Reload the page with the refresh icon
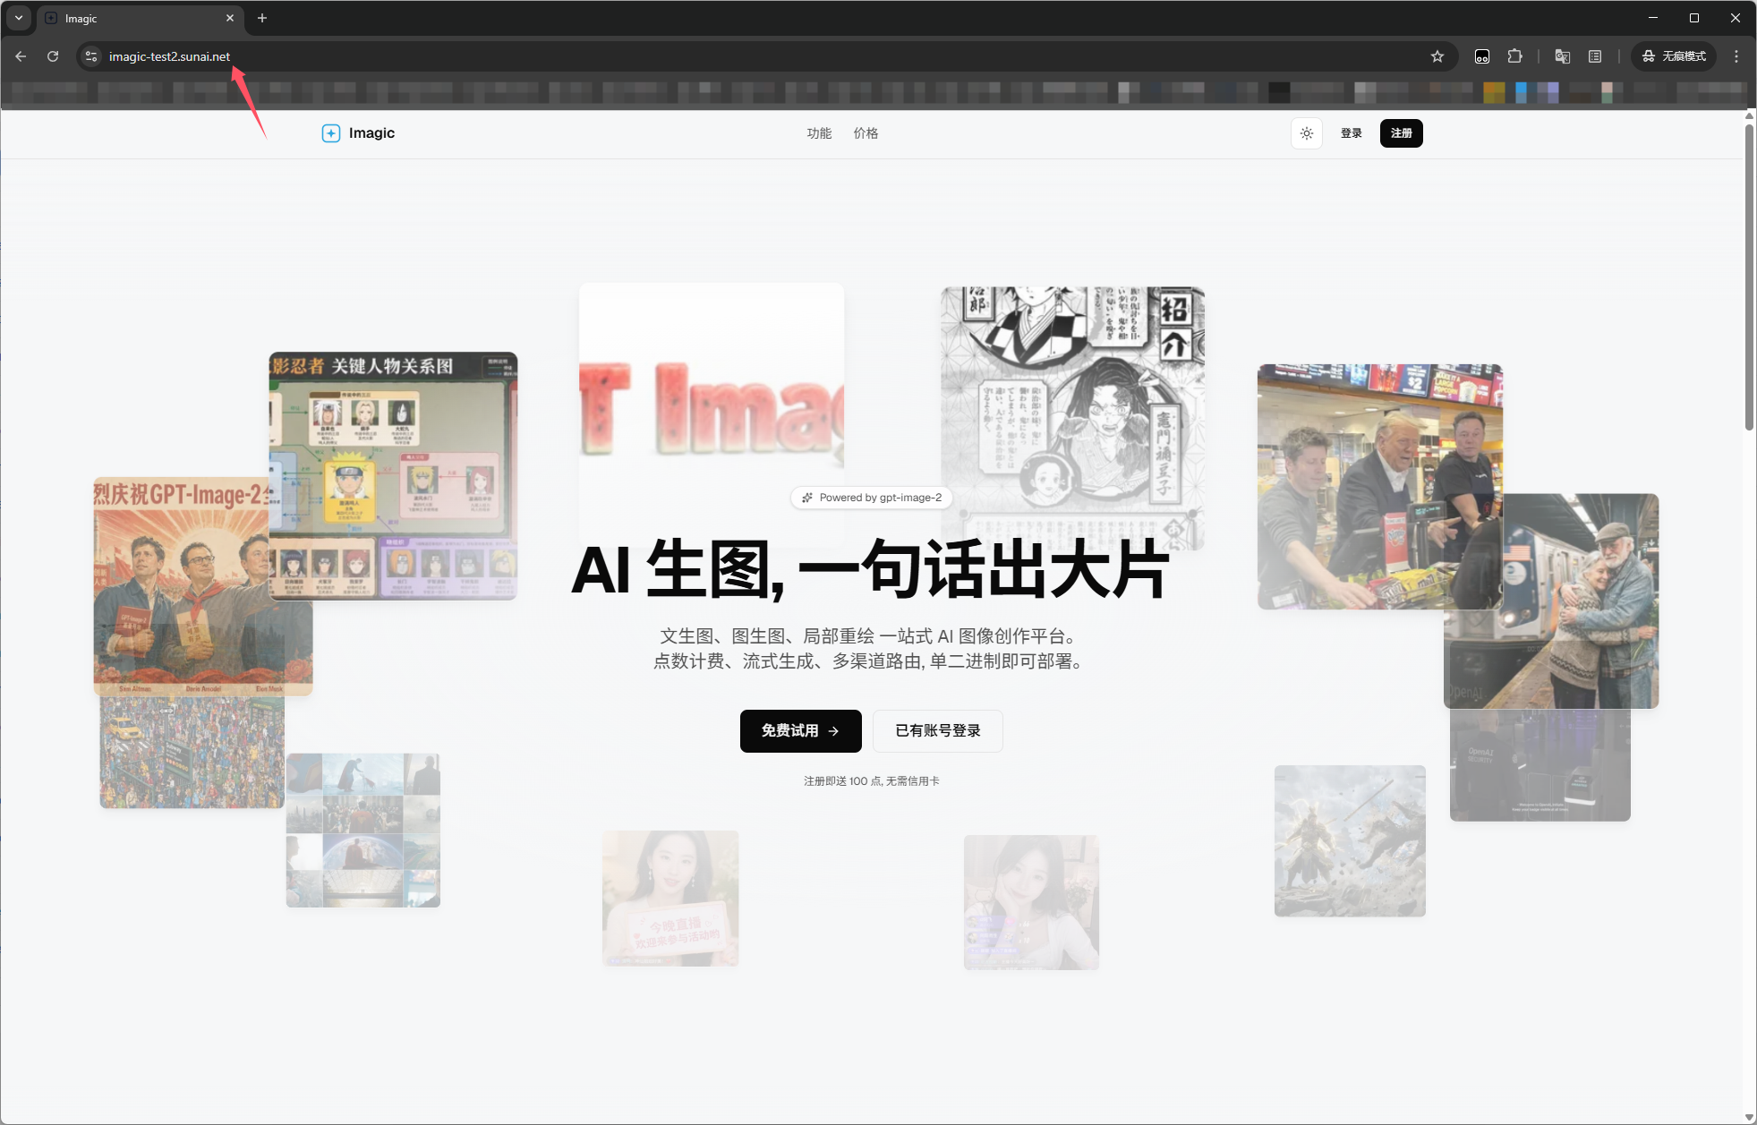 click(x=53, y=56)
